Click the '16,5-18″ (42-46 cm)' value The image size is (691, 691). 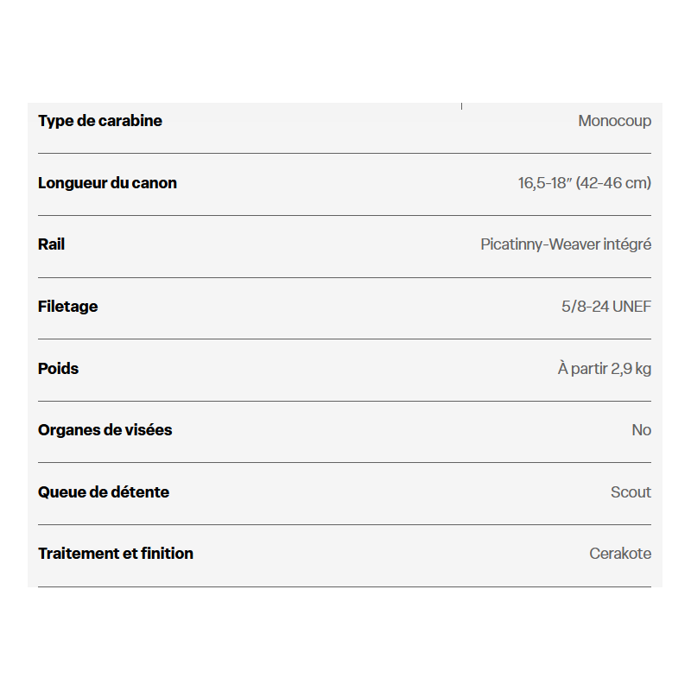tap(585, 183)
